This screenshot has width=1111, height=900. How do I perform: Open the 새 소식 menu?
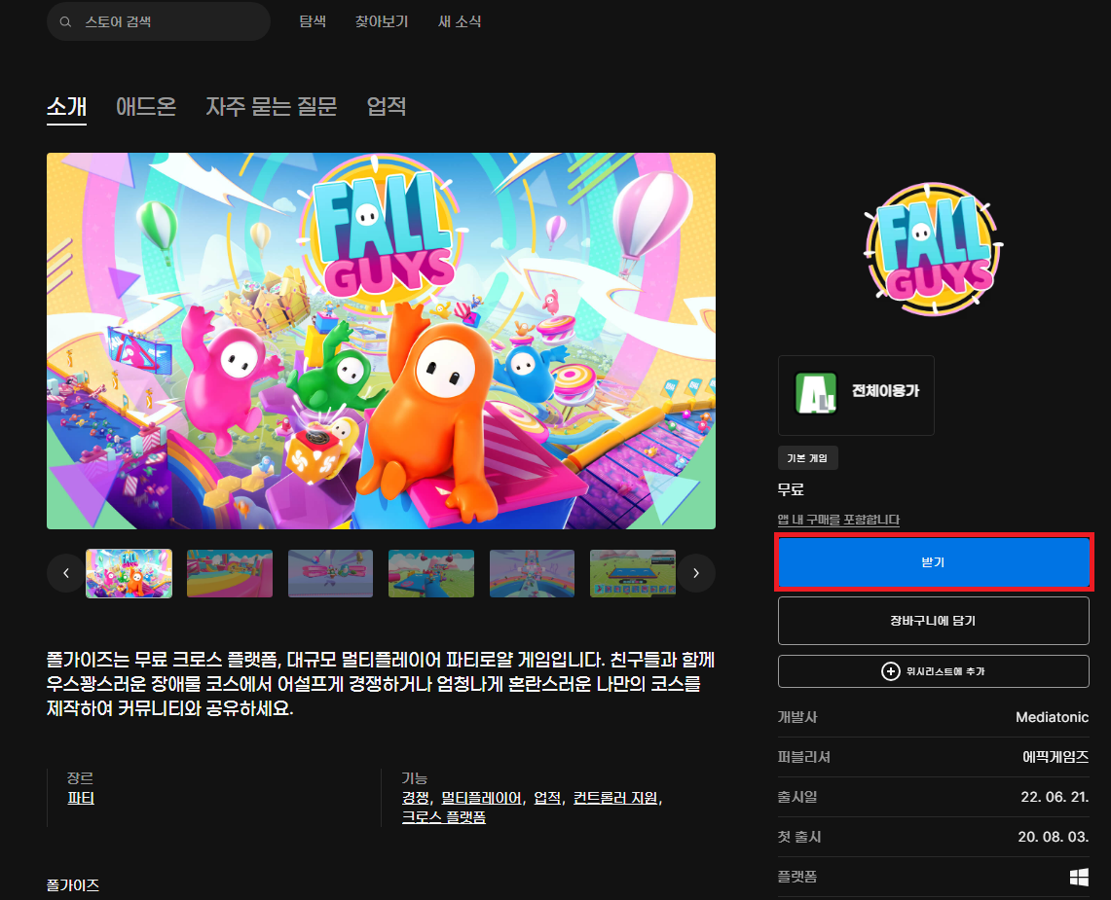(x=460, y=21)
